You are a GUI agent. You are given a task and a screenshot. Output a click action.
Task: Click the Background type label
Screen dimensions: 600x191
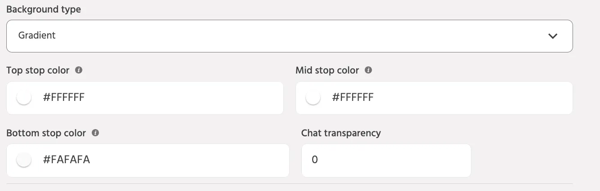click(44, 9)
